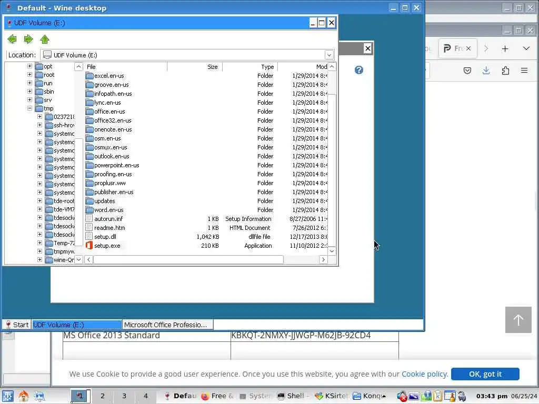Select the lync.en-us folder icon

(x=89, y=103)
